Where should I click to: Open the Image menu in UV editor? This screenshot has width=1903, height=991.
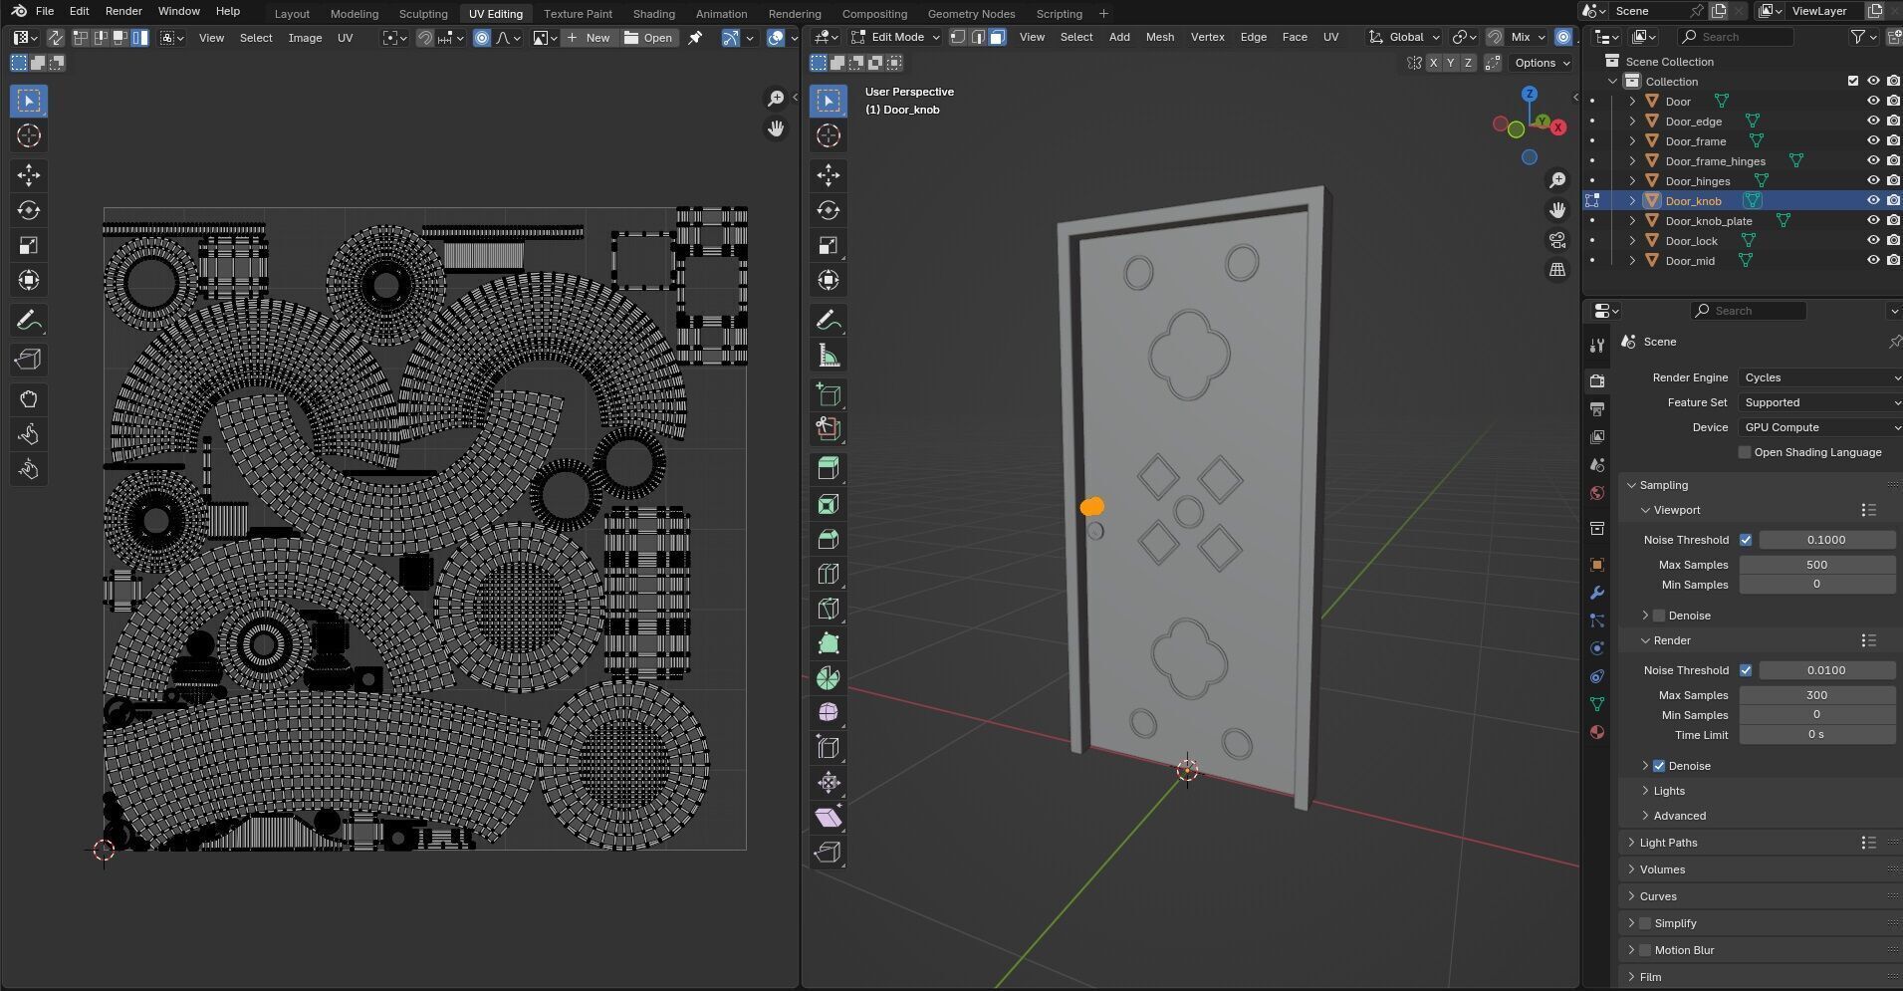(x=305, y=38)
